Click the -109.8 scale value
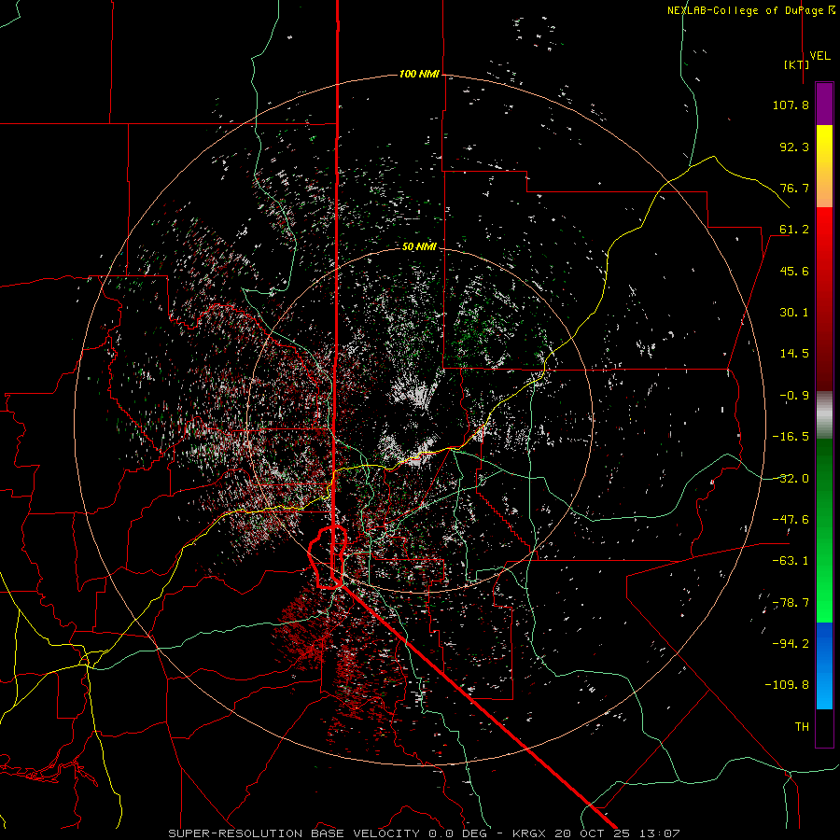Viewport: 840px width, 840px height. click(787, 685)
